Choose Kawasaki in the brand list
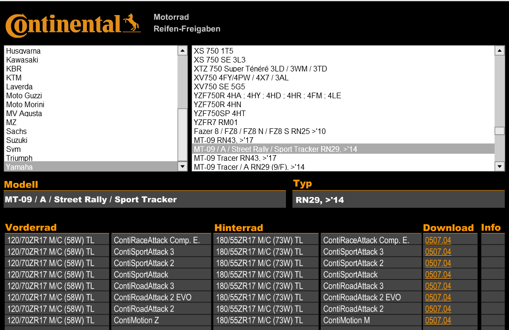 click(22, 60)
